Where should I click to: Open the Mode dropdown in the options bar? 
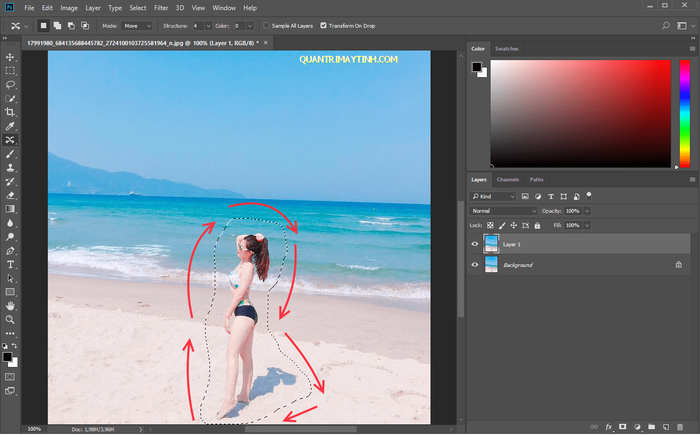click(137, 26)
